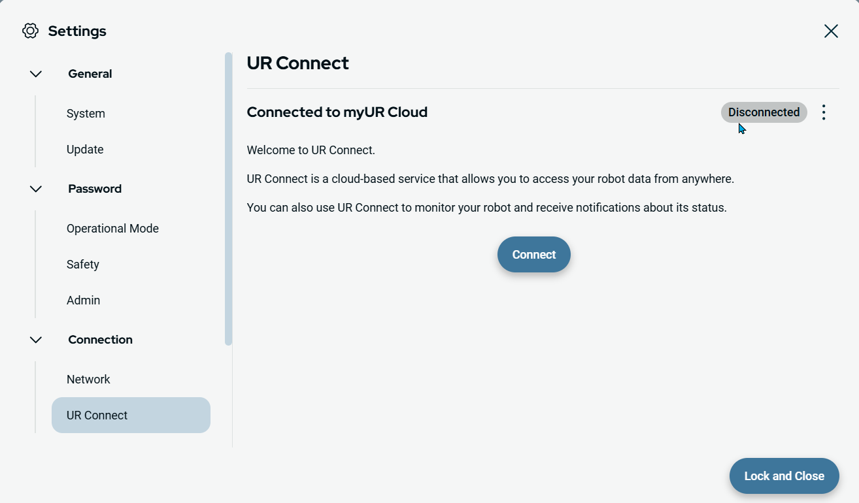Image resolution: width=859 pixels, height=503 pixels.
Task: Open the System settings page
Action: (x=86, y=114)
